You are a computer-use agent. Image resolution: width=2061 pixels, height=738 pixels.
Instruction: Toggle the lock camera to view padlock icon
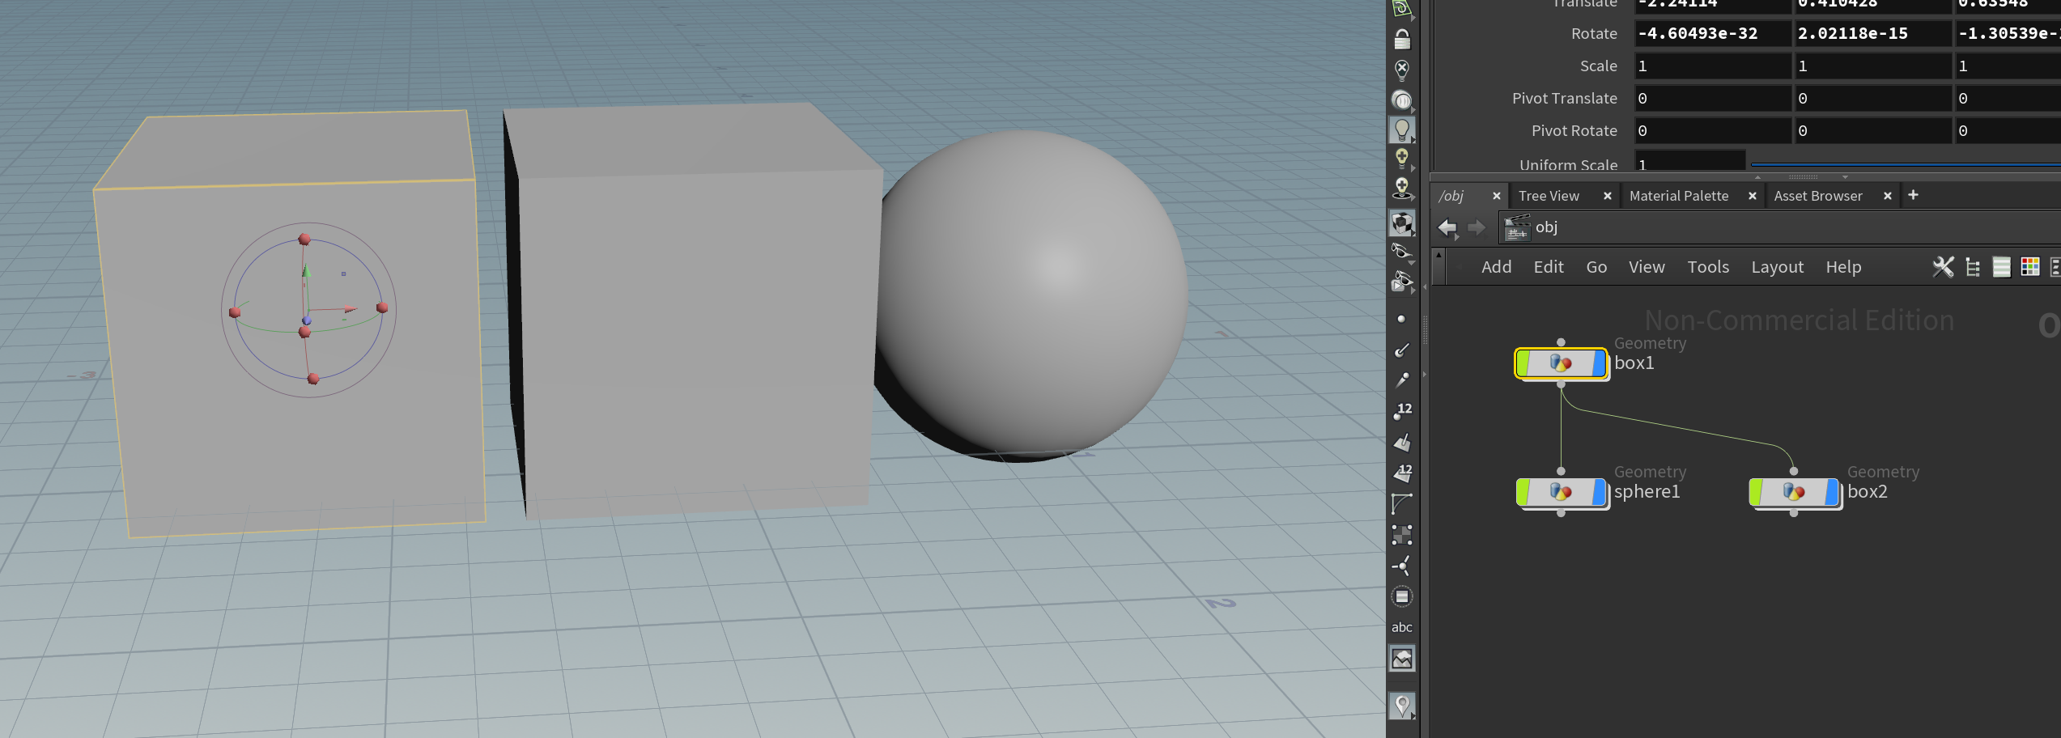(1402, 39)
